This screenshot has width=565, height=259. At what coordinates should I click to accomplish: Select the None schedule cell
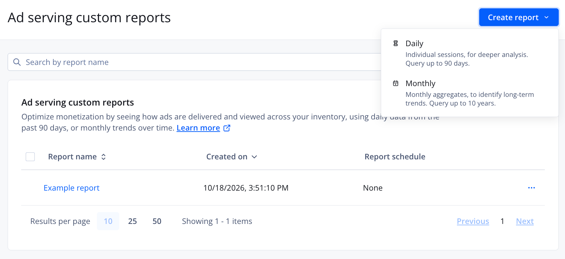[373, 188]
